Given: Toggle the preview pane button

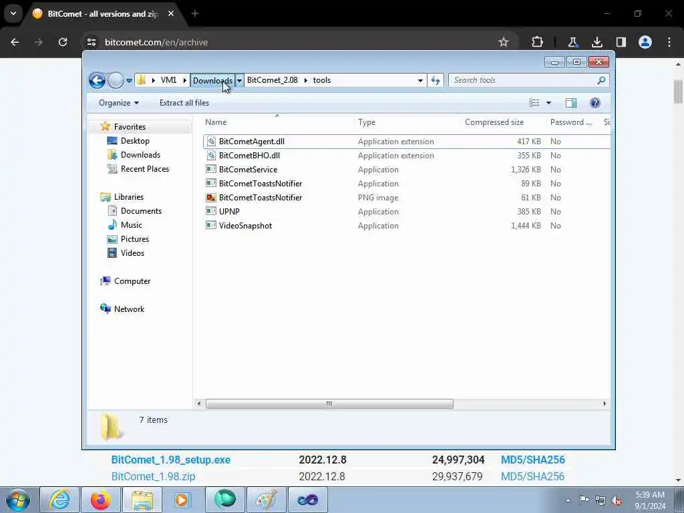Looking at the screenshot, I should click(x=571, y=103).
